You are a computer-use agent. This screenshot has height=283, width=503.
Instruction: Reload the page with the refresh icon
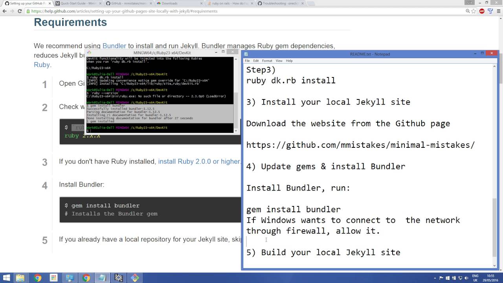(20, 11)
